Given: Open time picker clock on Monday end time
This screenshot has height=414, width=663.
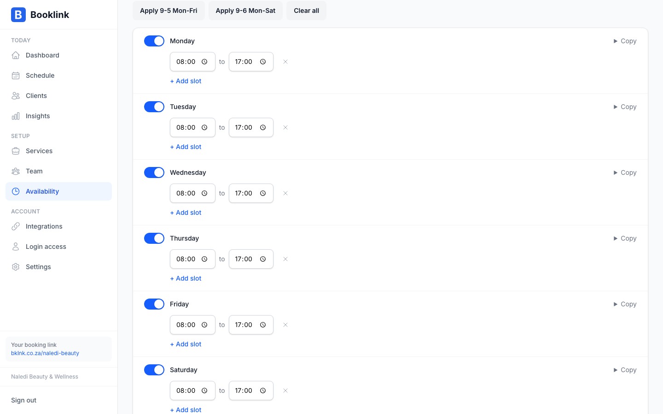Looking at the screenshot, I should pos(263,62).
